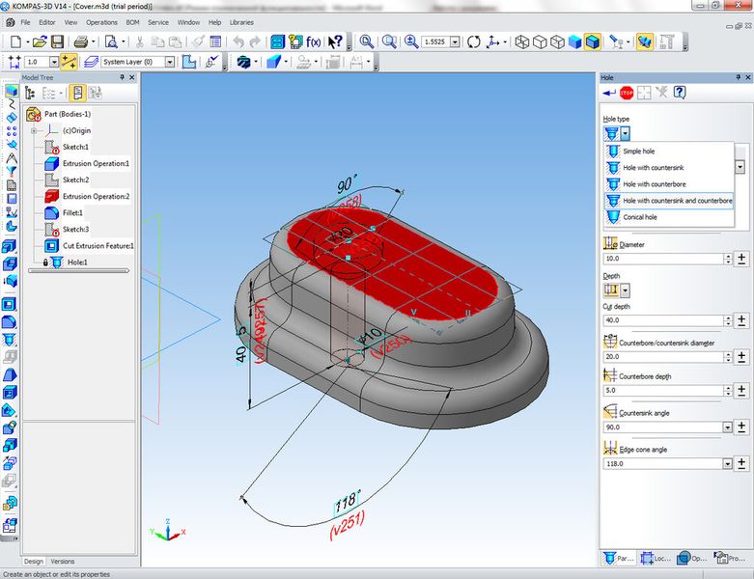Select Extrusion Operation:2 in Model Tree
The image size is (754, 579).
pos(96,196)
